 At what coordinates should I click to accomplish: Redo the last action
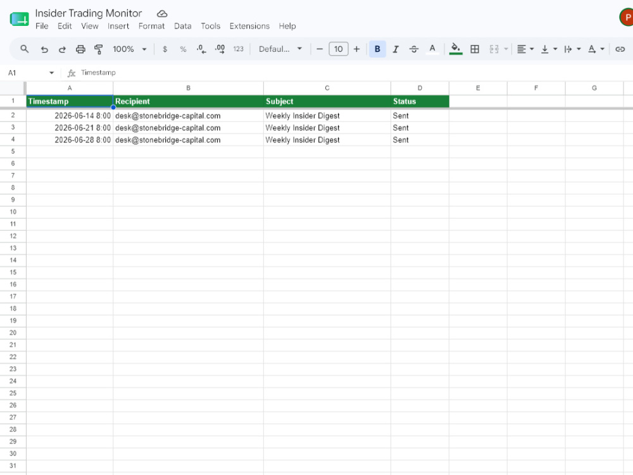[62, 49]
